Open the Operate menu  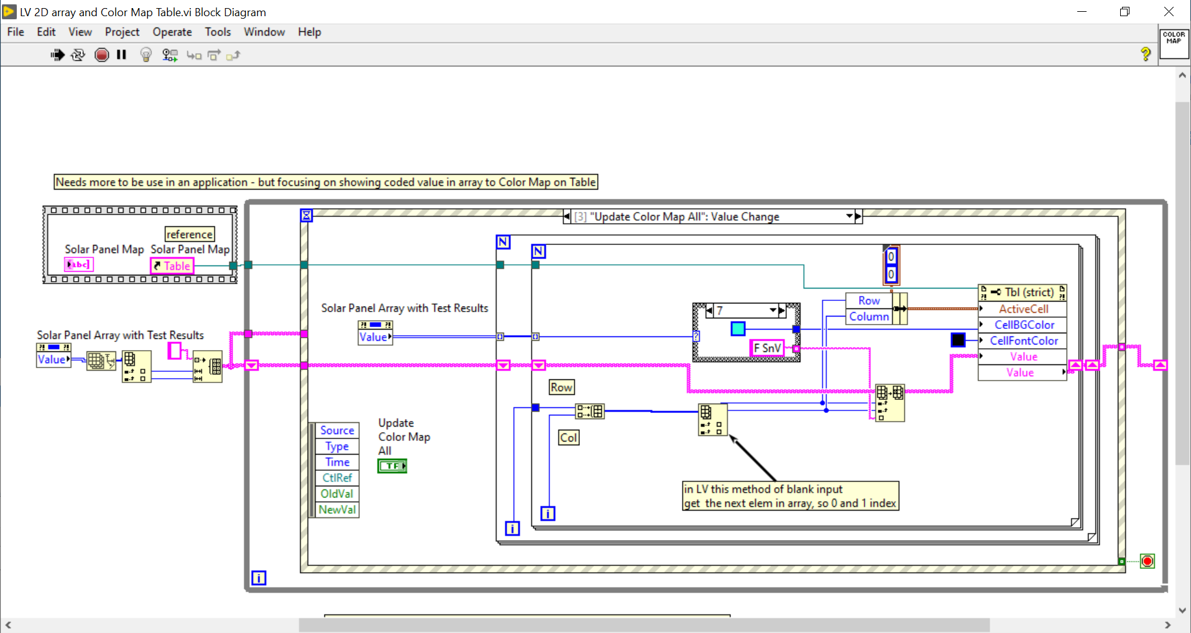point(172,32)
